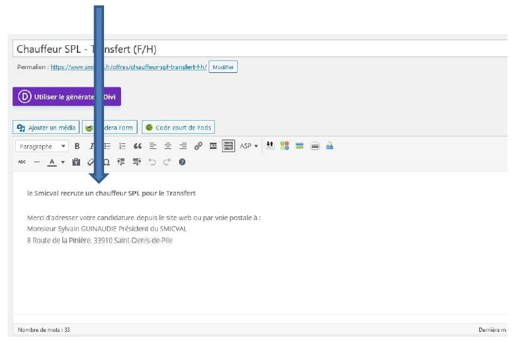Toggle strikethrough ABC formatting
522x342 pixels.
(22, 162)
